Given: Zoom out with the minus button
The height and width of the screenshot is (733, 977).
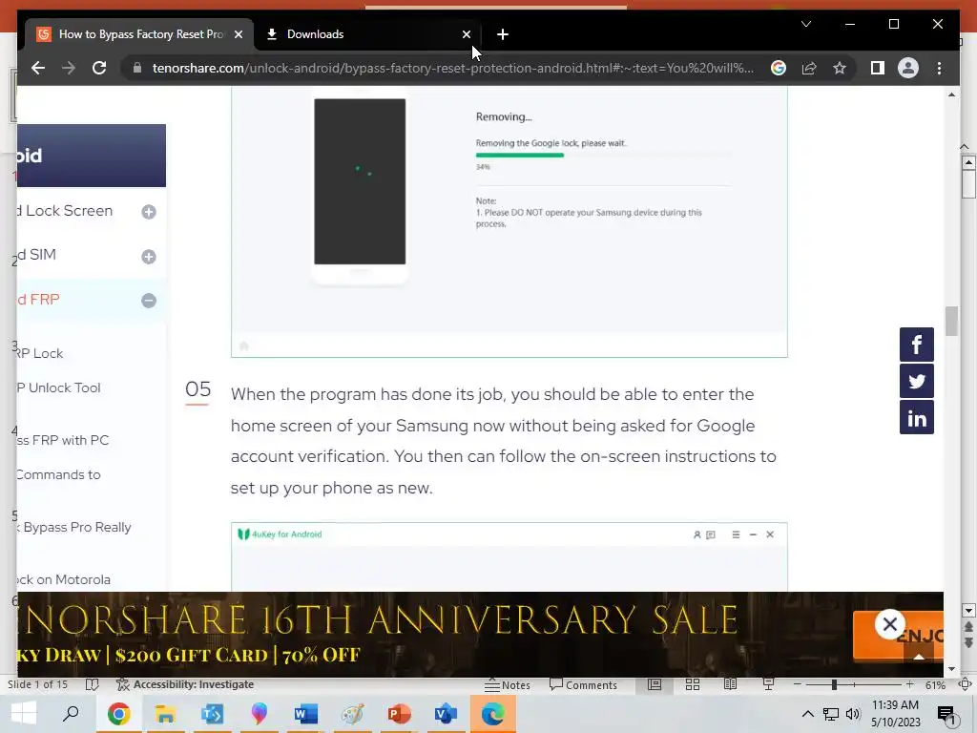Looking at the screenshot, I should tap(797, 684).
